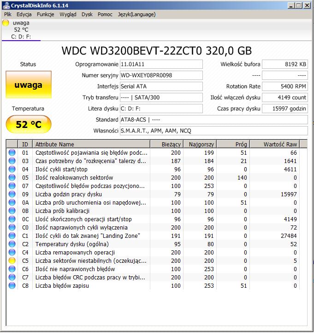Click blue status icon of attribute C2

[x=12, y=244]
